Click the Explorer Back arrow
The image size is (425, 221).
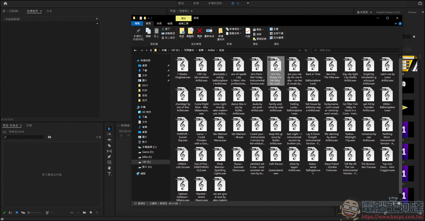coord(135,50)
